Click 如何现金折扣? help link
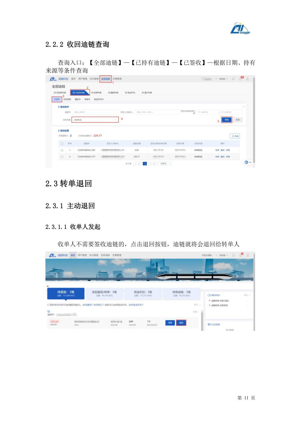 (136, 305)
